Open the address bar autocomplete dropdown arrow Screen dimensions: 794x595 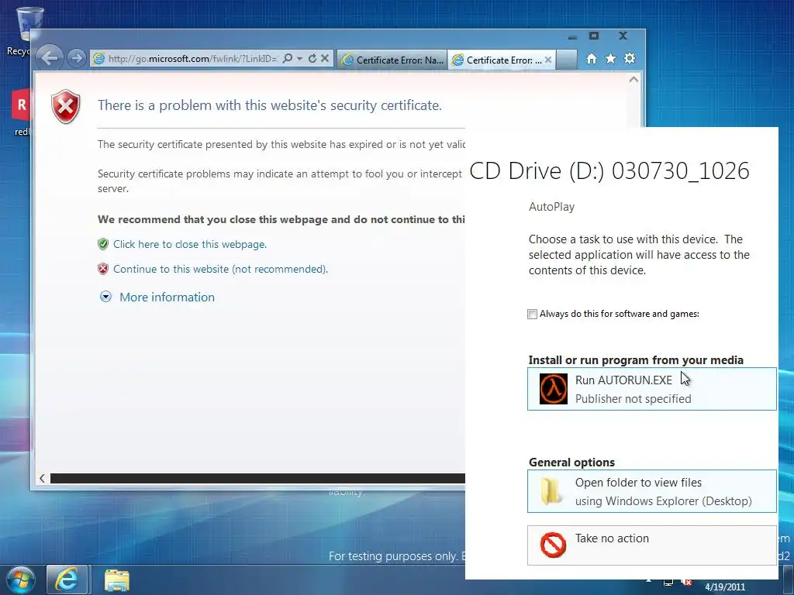tap(300, 59)
